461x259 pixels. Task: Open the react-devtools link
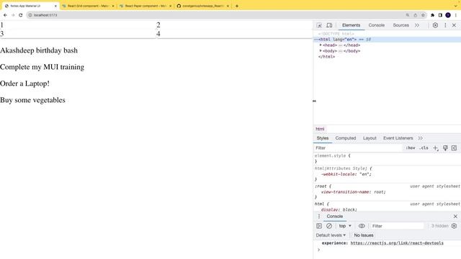point(397,243)
